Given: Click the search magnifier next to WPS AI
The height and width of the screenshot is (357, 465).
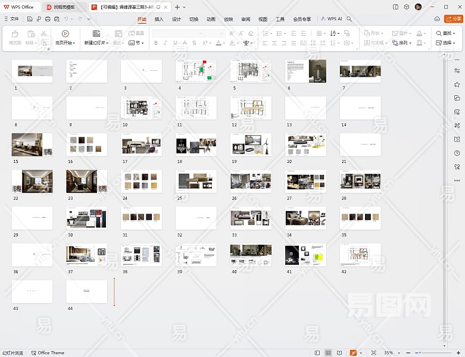Looking at the screenshot, I should coord(349,19).
